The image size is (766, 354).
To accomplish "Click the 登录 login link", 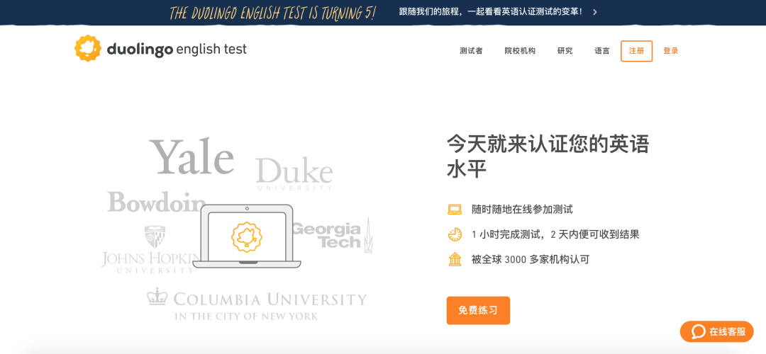I will (670, 51).
